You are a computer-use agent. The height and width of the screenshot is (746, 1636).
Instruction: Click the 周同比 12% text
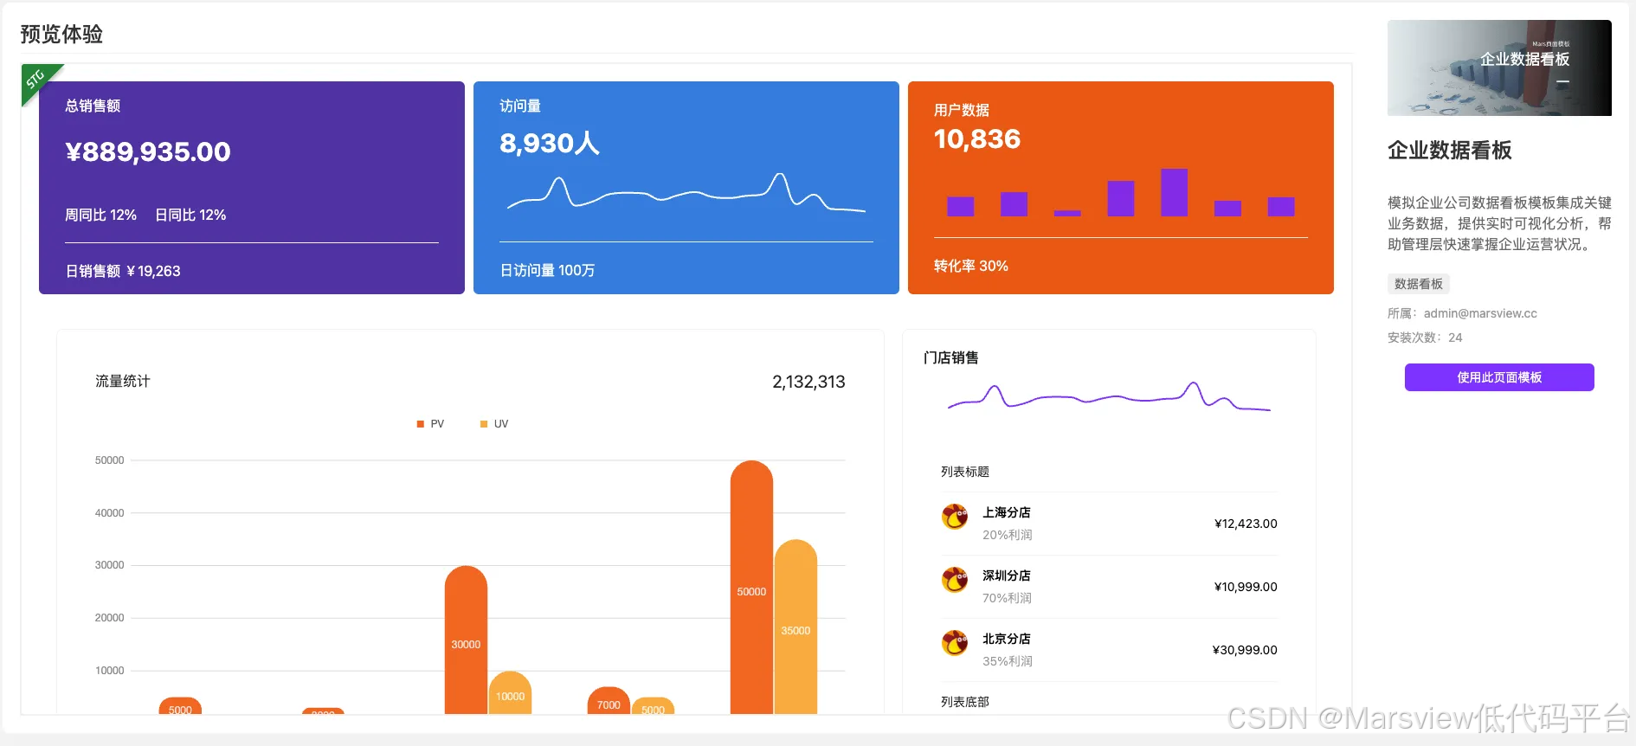pyautogui.click(x=100, y=215)
